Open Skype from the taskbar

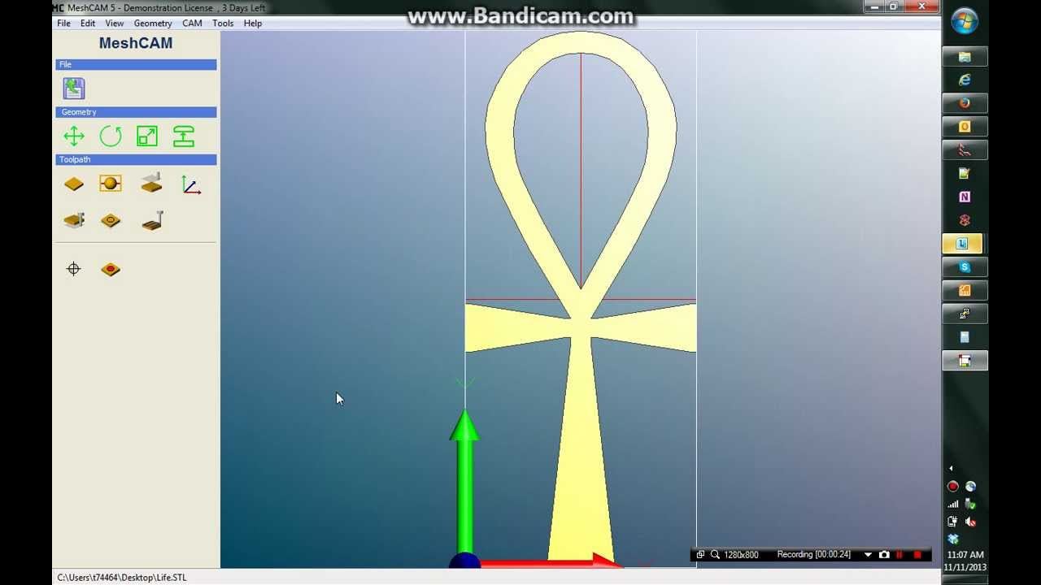pos(965,267)
